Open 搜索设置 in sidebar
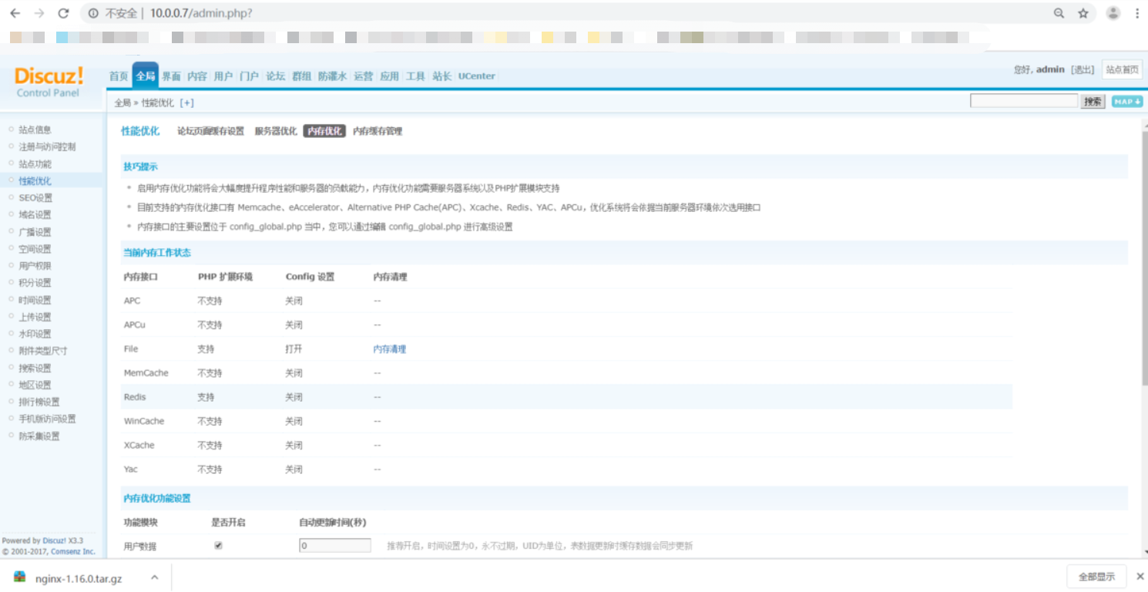This screenshot has height=592, width=1148. 35,368
